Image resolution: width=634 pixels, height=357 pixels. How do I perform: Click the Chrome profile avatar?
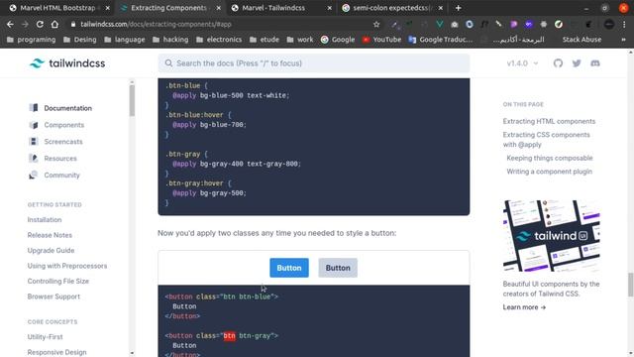(x=609, y=24)
